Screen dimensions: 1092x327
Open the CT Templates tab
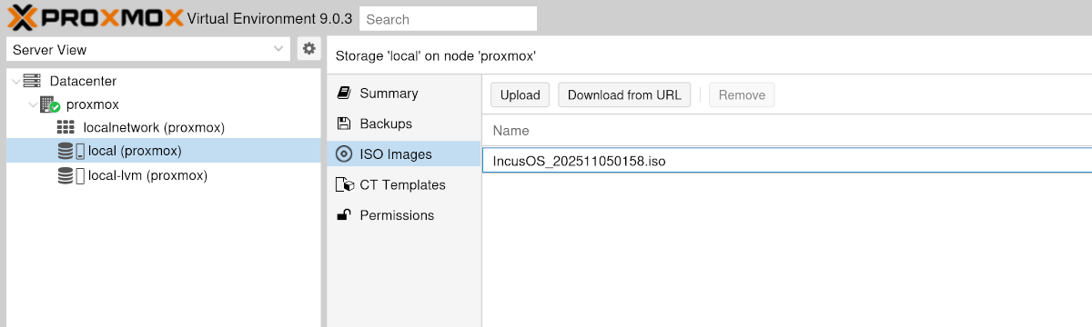[404, 184]
